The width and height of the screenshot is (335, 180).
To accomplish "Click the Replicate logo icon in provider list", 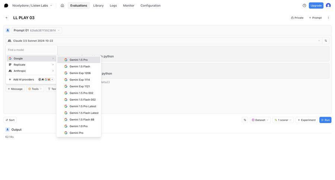I will [x=10, y=65].
